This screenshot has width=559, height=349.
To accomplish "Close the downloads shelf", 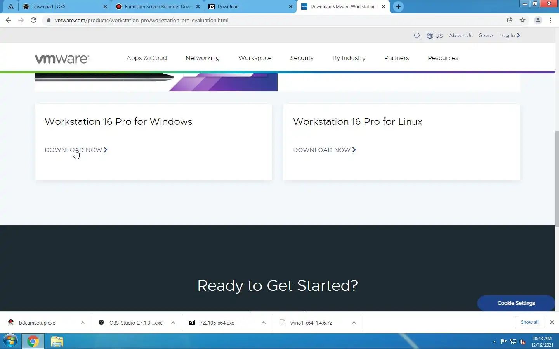I will point(552,322).
